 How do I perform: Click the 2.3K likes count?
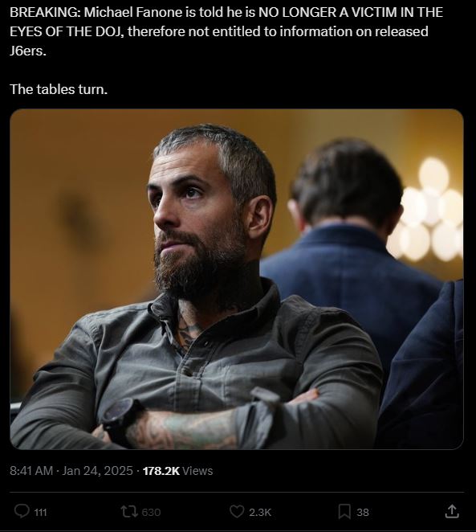pyautogui.click(x=260, y=512)
